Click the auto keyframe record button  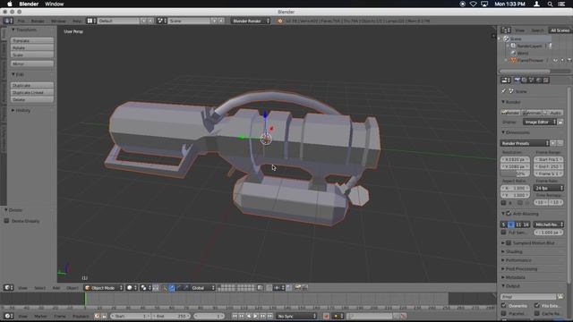coord(326,316)
